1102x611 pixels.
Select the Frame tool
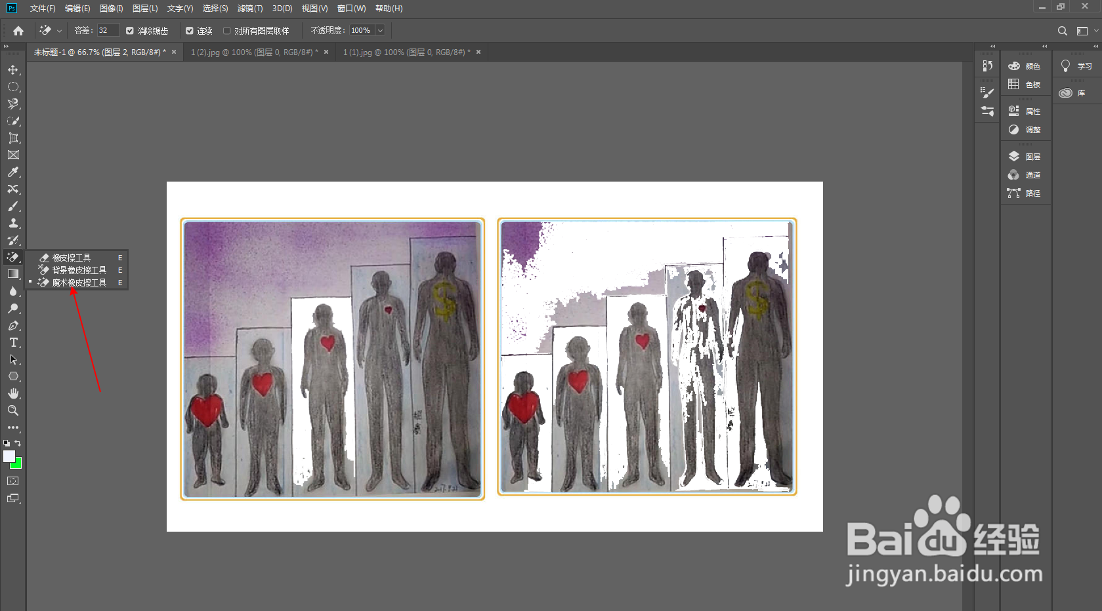pos(13,155)
